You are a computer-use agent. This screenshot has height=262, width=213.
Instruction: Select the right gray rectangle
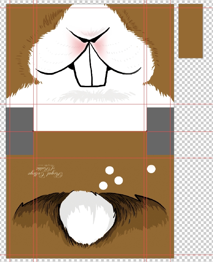pyautogui.click(x=160, y=131)
